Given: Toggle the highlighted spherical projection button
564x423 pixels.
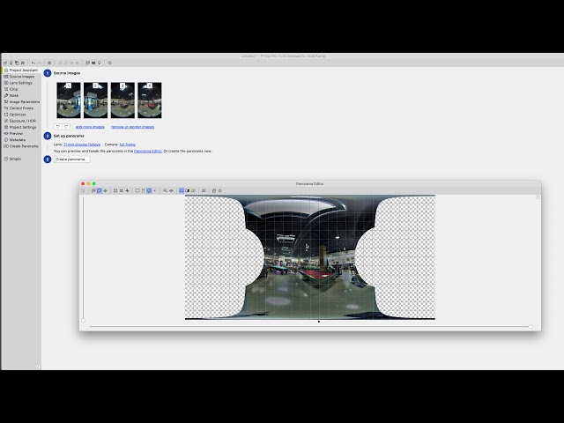Looking at the screenshot, I should tap(149, 190).
